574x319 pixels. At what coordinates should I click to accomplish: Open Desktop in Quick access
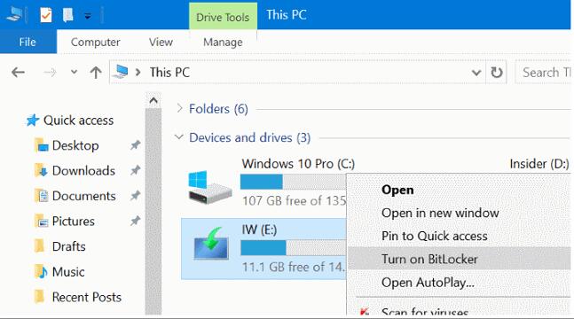click(x=75, y=145)
